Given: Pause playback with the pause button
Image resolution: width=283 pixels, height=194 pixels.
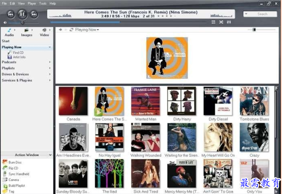Looking at the screenshot, I should click(x=22, y=14).
